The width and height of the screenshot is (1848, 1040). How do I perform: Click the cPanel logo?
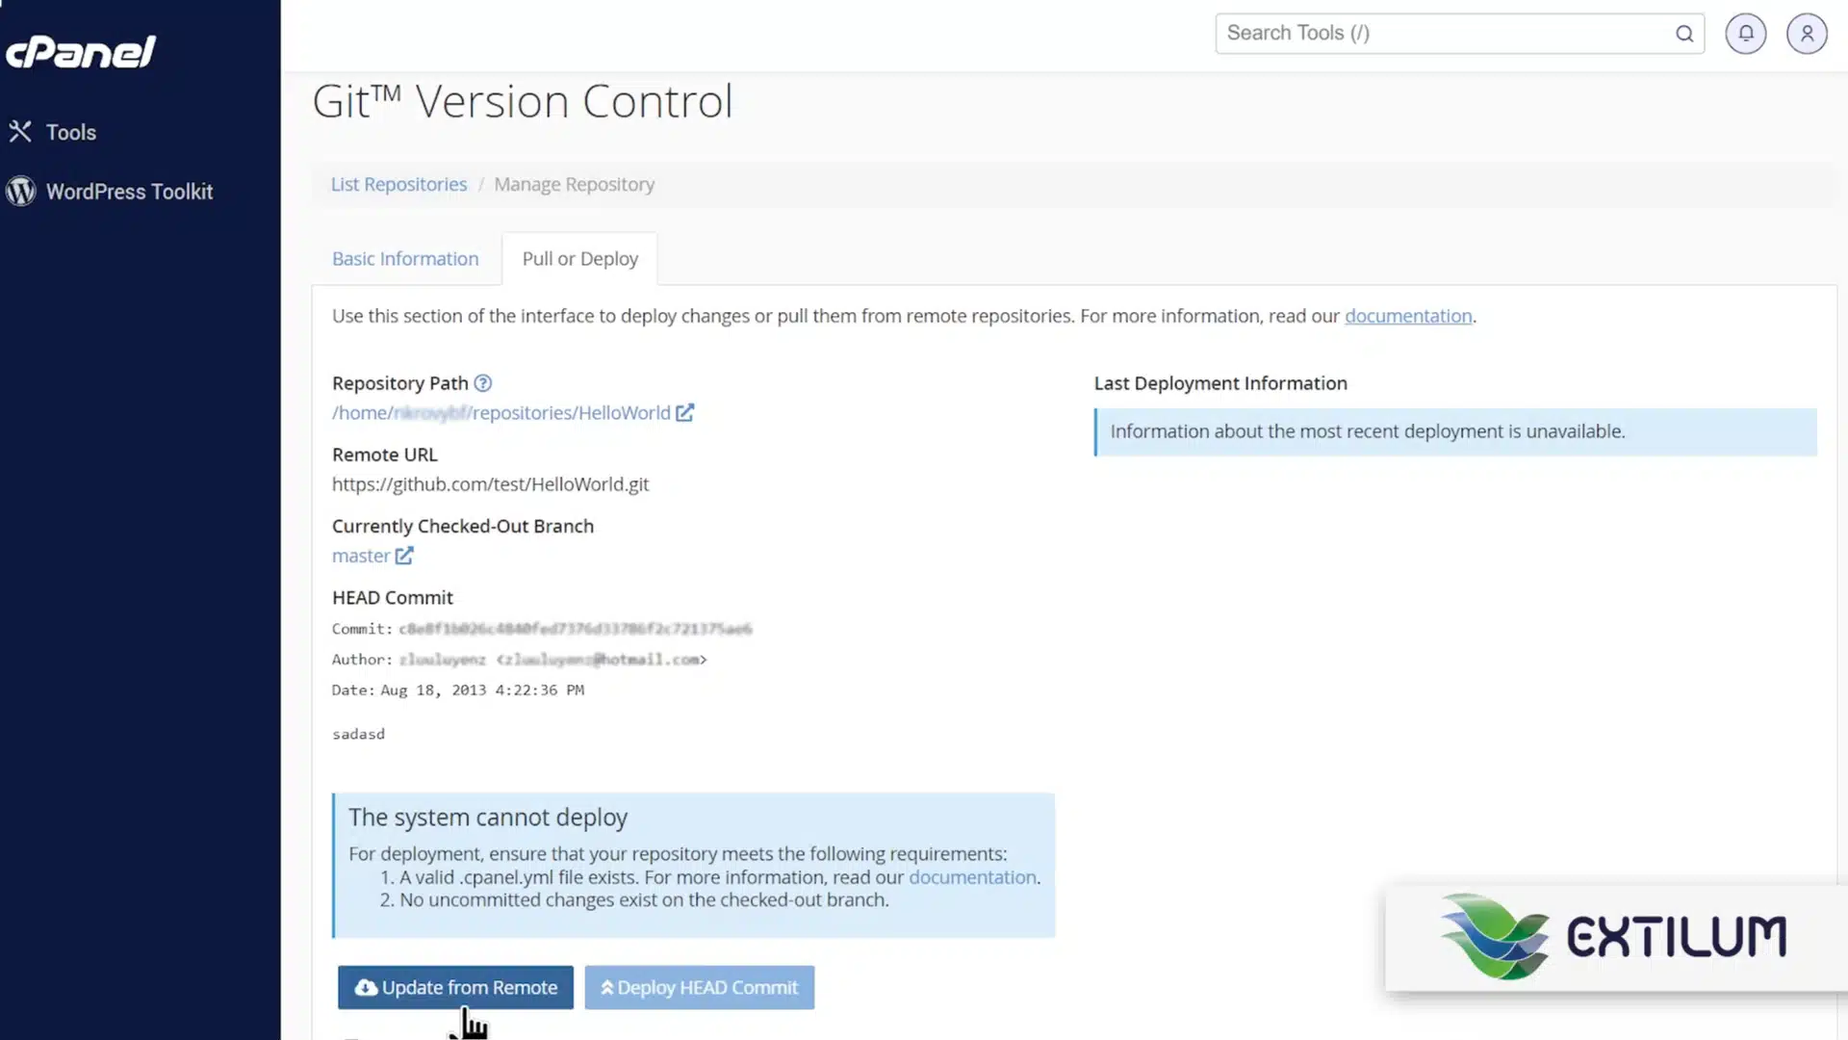click(81, 52)
